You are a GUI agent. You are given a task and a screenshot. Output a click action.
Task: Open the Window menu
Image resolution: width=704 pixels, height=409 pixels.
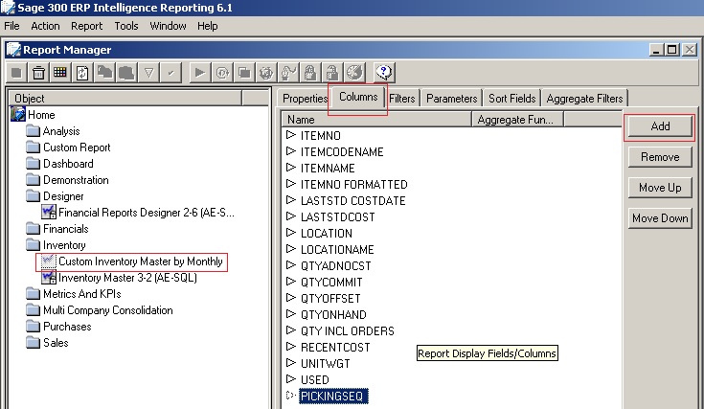(168, 26)
